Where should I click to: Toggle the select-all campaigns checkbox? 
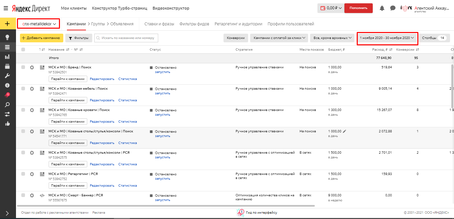tap(23, 50)
